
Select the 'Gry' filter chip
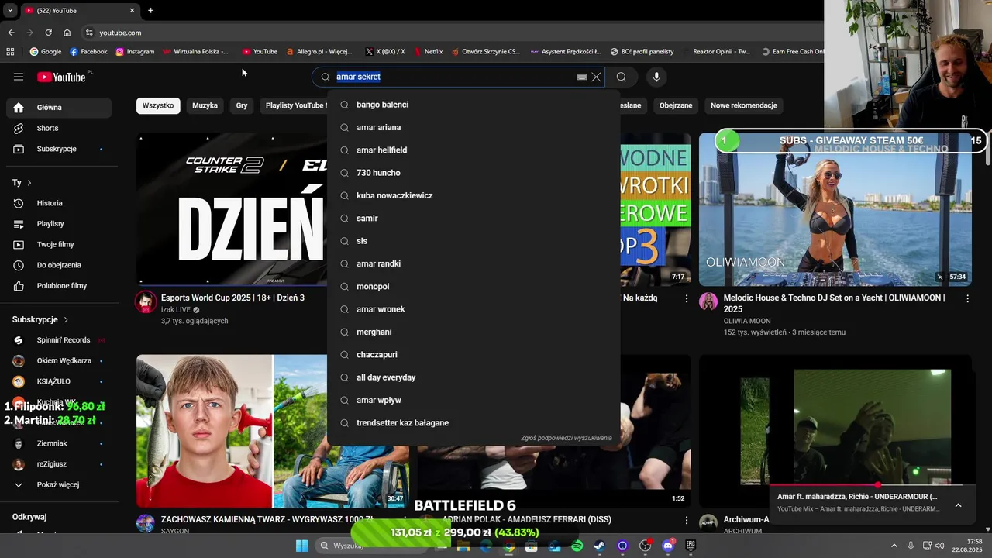242,105
